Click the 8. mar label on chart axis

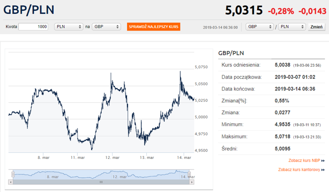click(43, 158)
